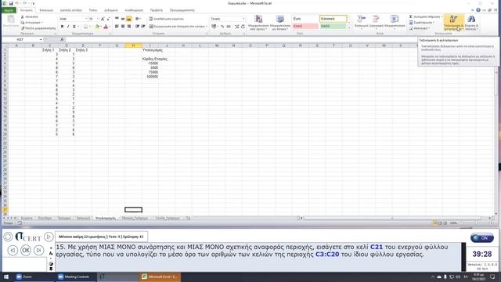The width and height of the screenshot is (501, 282).
Task: Open the font size dropdown
Action: [97, 19]
